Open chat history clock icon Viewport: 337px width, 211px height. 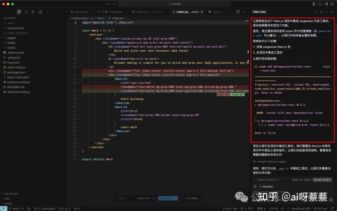coord(321,12)
